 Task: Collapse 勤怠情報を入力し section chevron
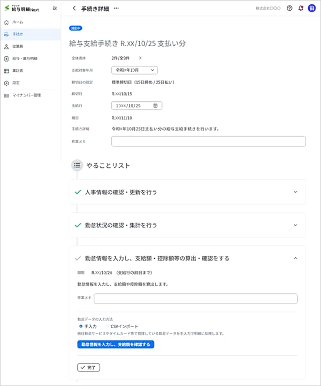click(295, 258)
